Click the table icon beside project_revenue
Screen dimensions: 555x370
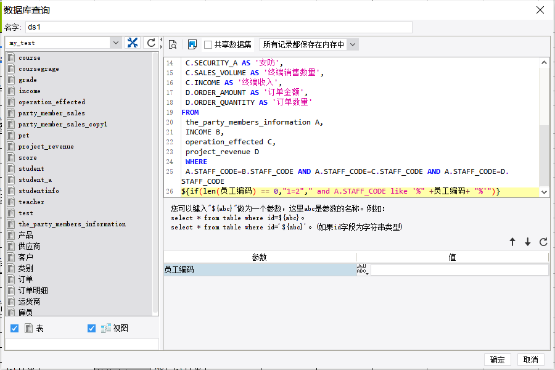11,146
